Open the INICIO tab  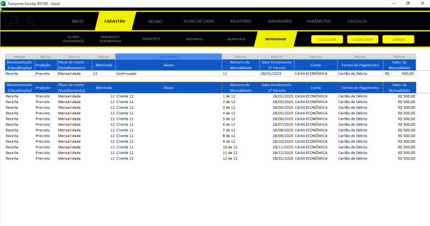click(x=78, y=21)
